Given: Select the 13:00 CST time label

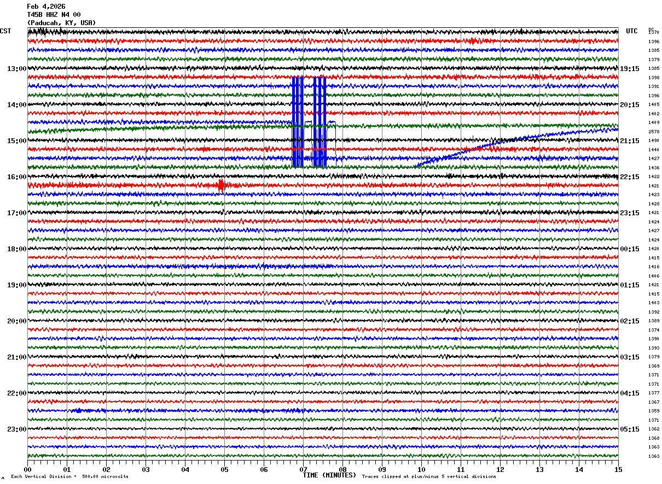Looking at the screenshot, I should (16, 69).
